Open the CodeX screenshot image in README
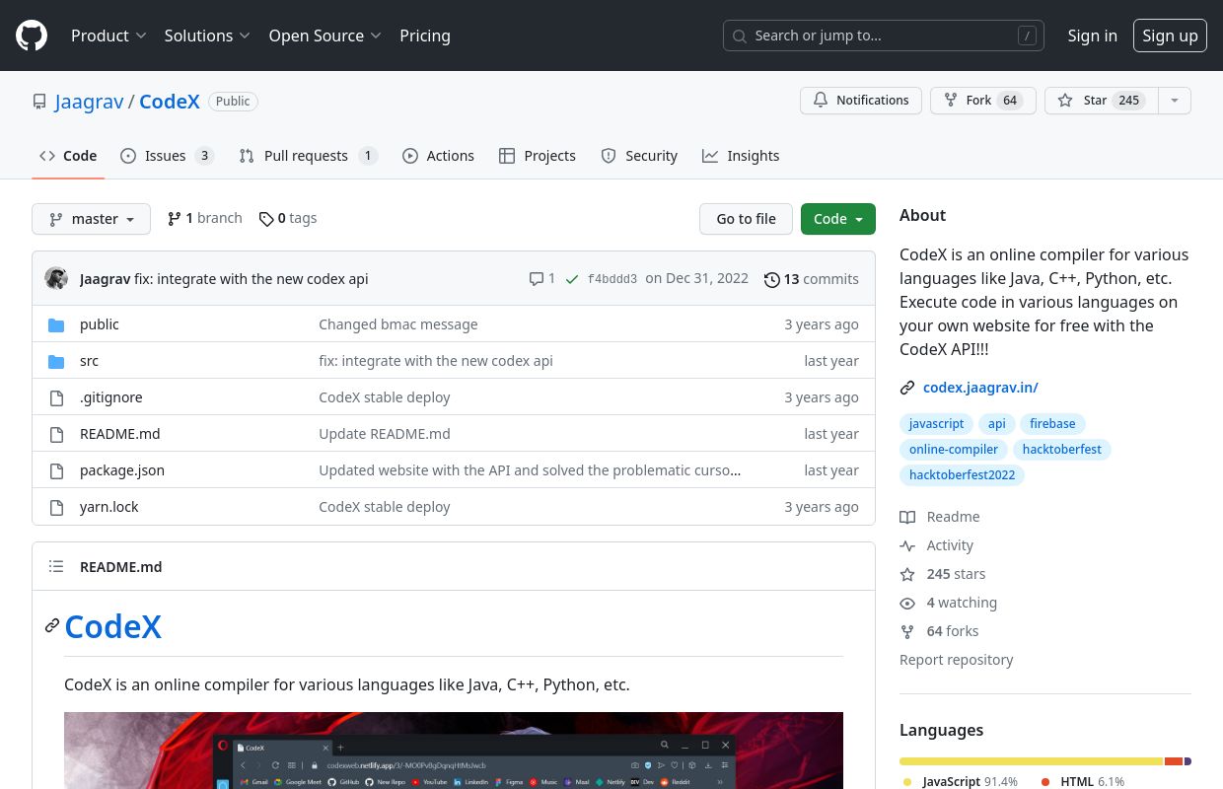The image size is (1223, 789). point(454,751)
